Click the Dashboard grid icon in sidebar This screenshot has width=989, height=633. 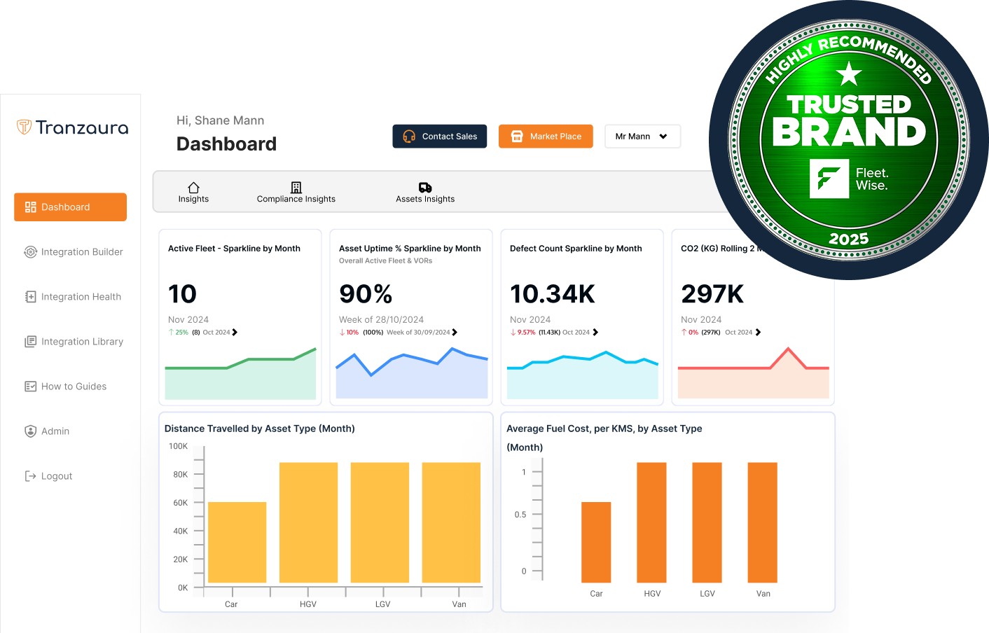coord(30,207)
